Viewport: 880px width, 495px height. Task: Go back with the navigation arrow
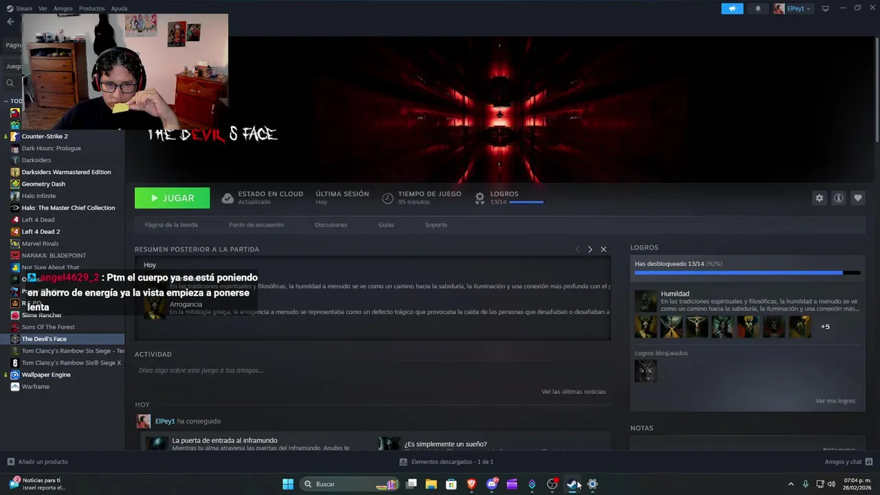10,21
